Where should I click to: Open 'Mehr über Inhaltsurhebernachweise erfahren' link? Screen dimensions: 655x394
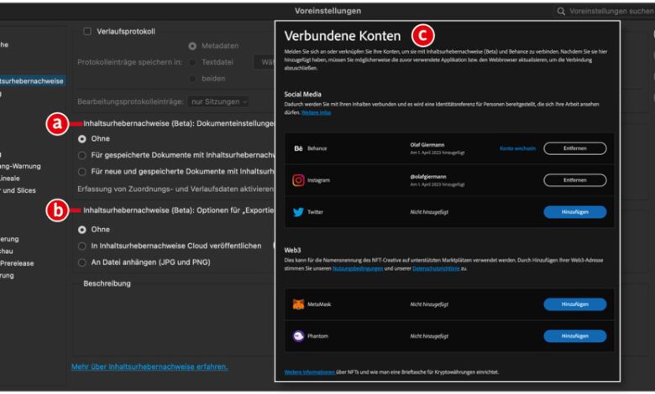(149, 367)
